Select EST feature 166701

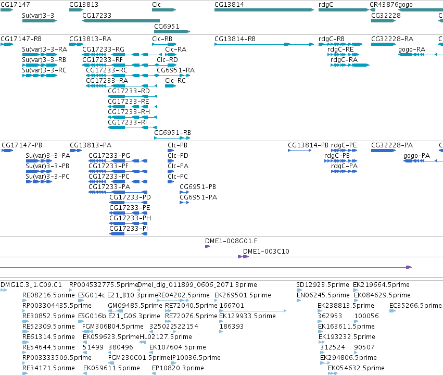point(253,311)
